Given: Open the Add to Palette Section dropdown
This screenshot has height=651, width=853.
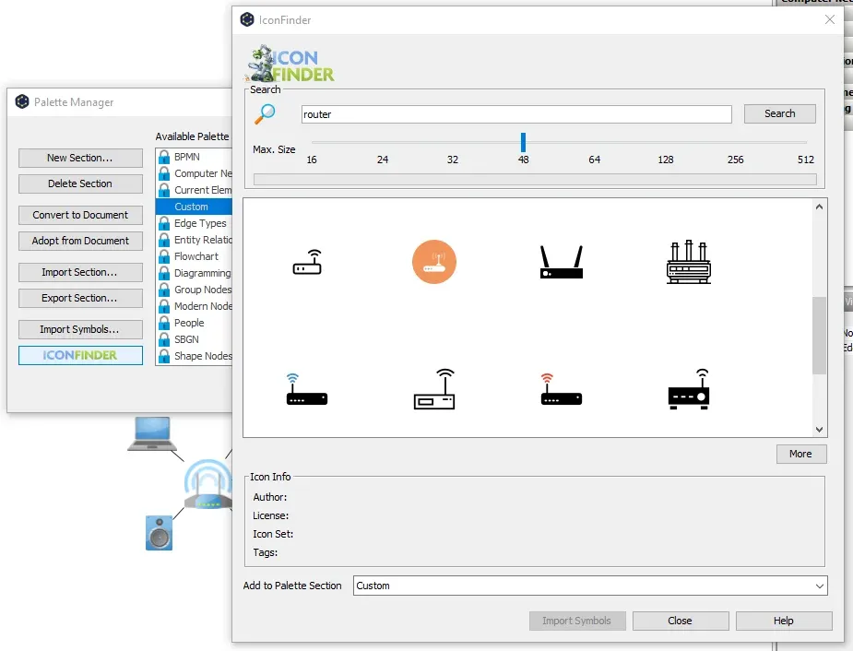Looking at the screenshot, I should pos(590,586).
